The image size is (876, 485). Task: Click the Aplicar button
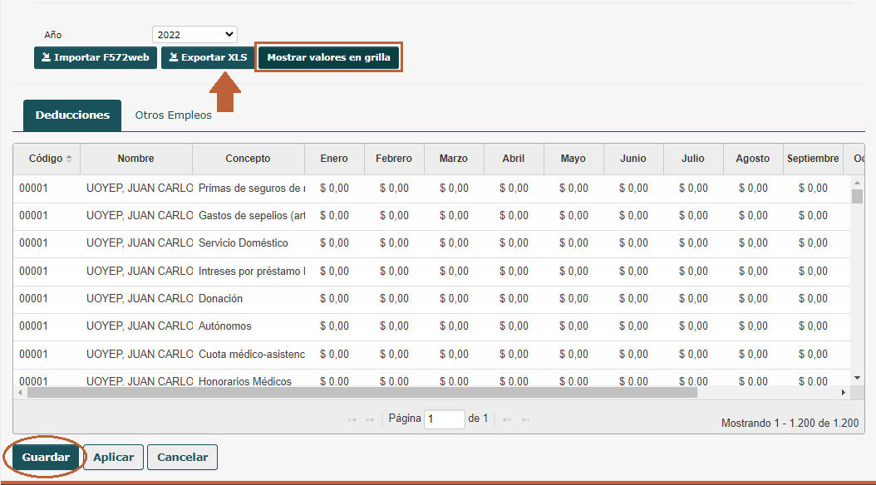[113, 457]
